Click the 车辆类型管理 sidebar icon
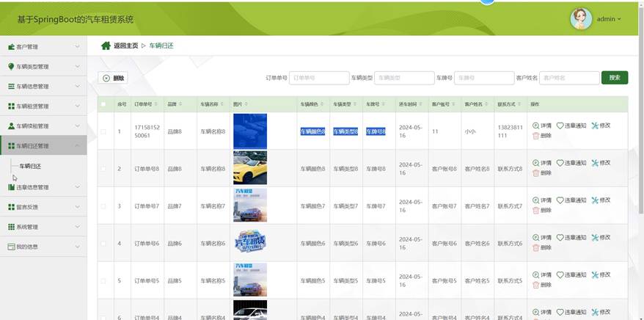Screen dimensions: 644x320 click(11, 67)
